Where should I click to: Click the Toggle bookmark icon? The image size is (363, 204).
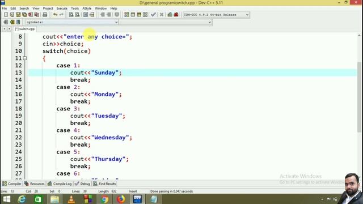point(12,22)
